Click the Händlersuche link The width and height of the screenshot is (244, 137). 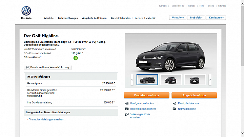pyautogui.click(x=177, y=6)
